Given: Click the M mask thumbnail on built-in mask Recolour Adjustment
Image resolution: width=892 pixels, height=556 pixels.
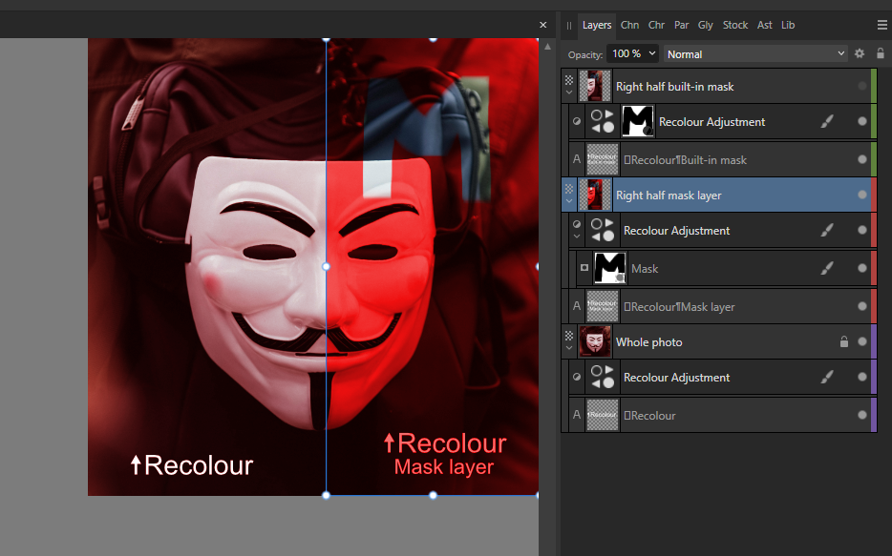Looking at the screenshot, I should [x=638, y=121].
